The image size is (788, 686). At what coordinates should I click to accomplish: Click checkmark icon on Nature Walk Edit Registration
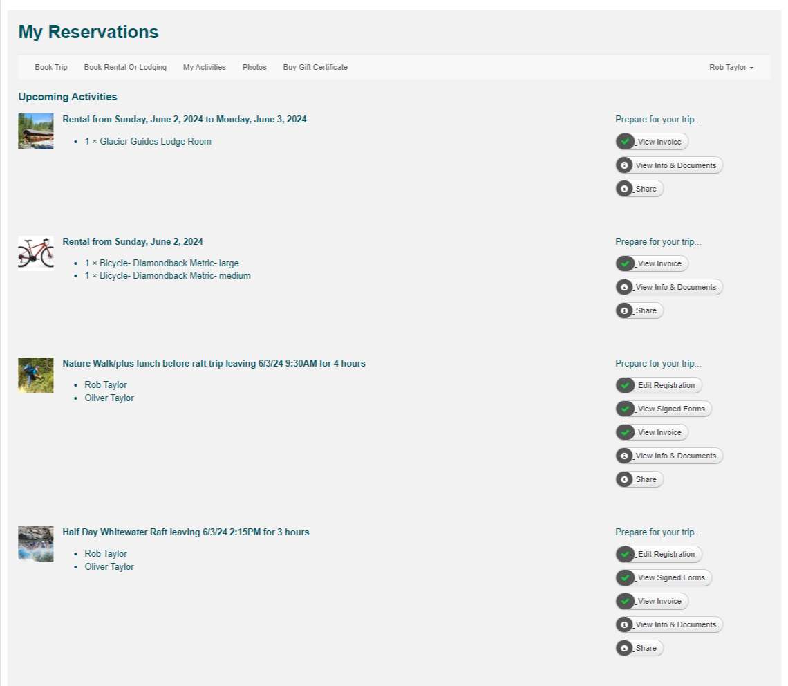(625, 385)
